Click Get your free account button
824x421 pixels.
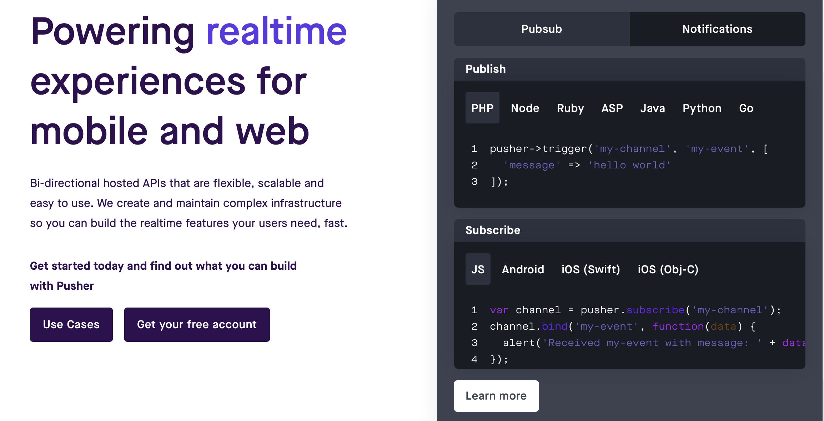click(x=197, y=325)
